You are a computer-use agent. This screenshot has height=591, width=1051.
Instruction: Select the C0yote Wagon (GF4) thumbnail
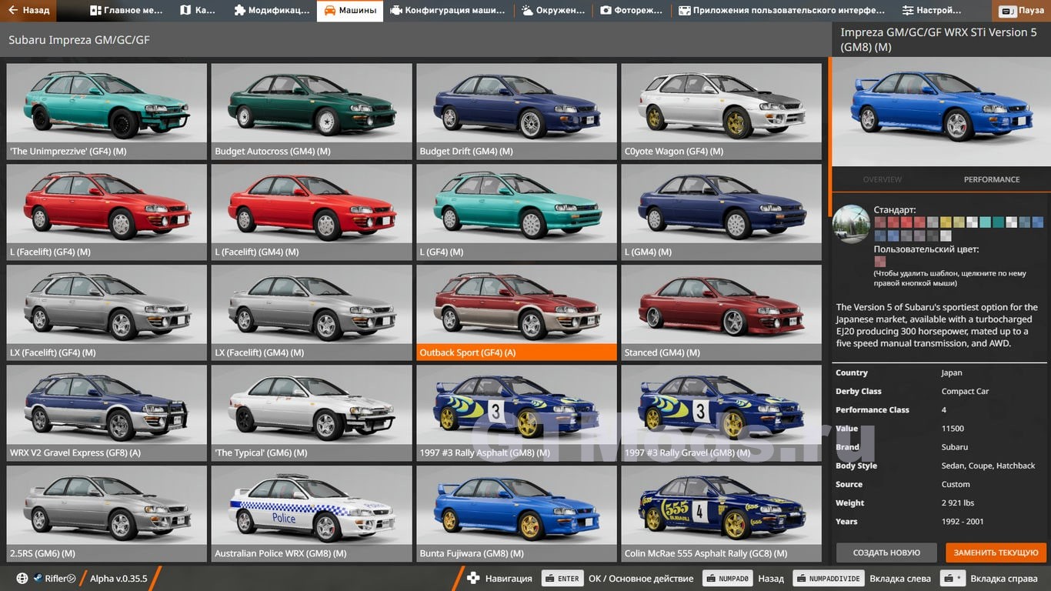click(x=722, y=112)
